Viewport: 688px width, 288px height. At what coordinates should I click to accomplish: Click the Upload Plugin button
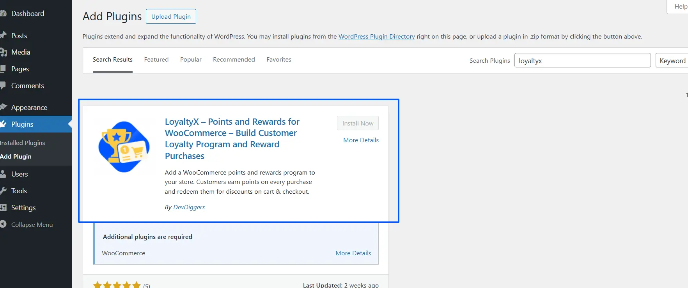tap(171, 16)
